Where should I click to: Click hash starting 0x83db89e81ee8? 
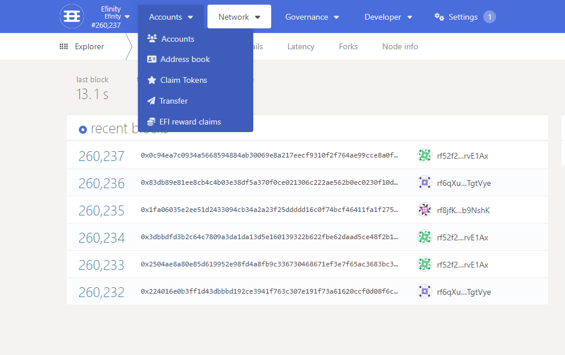click(x=269, y=182)
